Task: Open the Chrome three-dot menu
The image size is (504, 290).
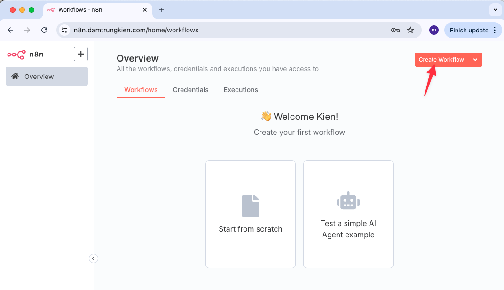Action: point(495,30)
